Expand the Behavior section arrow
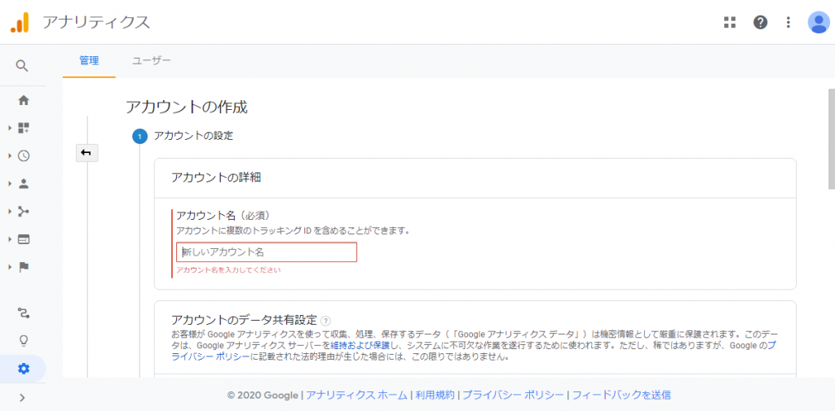 click(x=10, y=239)
